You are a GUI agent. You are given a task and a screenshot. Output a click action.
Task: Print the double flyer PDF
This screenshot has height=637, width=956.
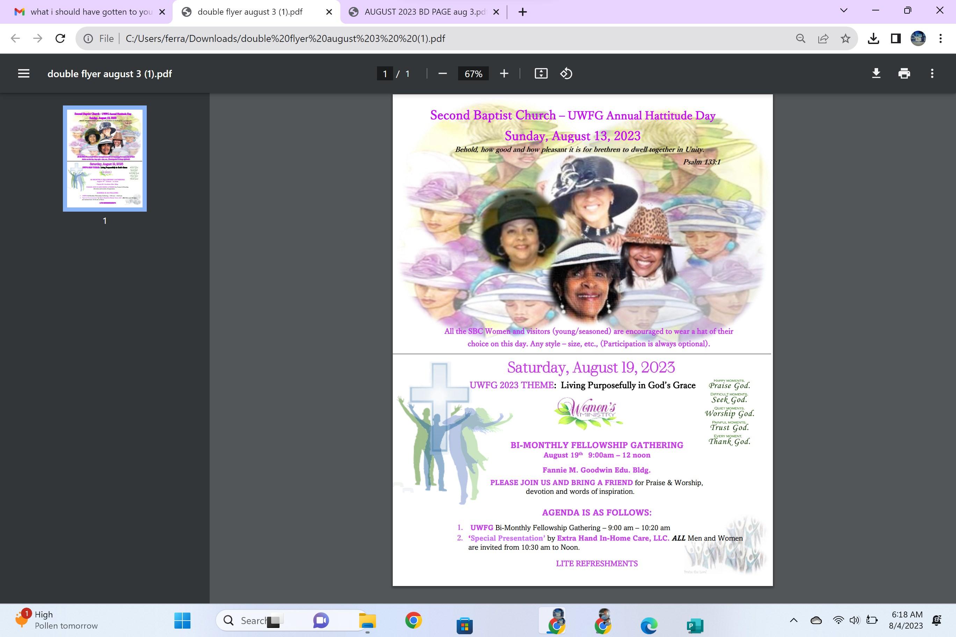[904, 74]
